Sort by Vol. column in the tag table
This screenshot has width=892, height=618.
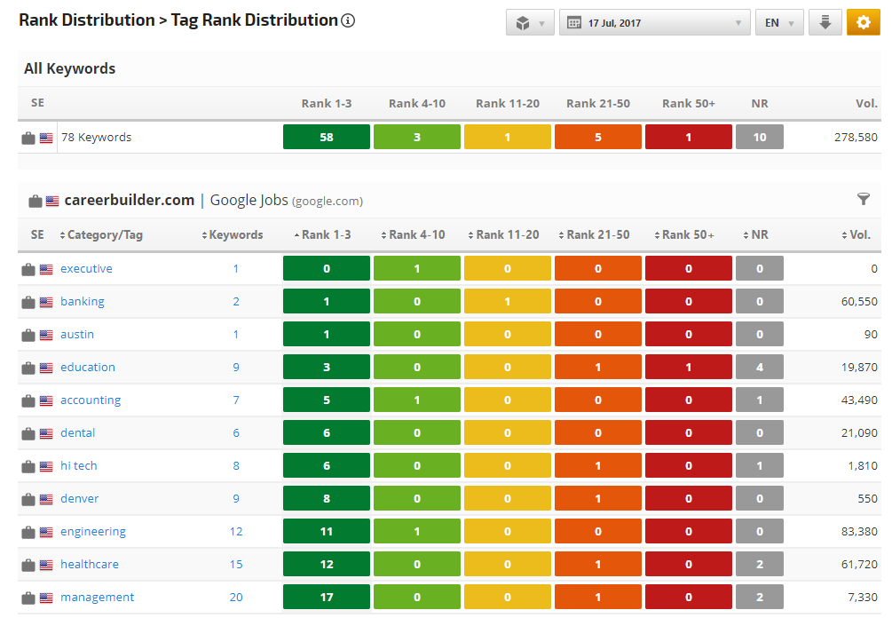pos(860,235)
